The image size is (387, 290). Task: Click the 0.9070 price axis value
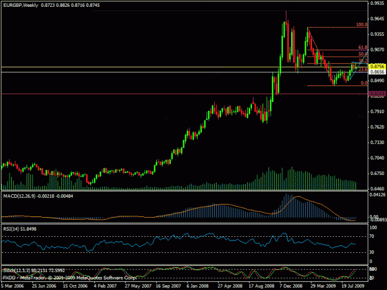coord(378,49)
